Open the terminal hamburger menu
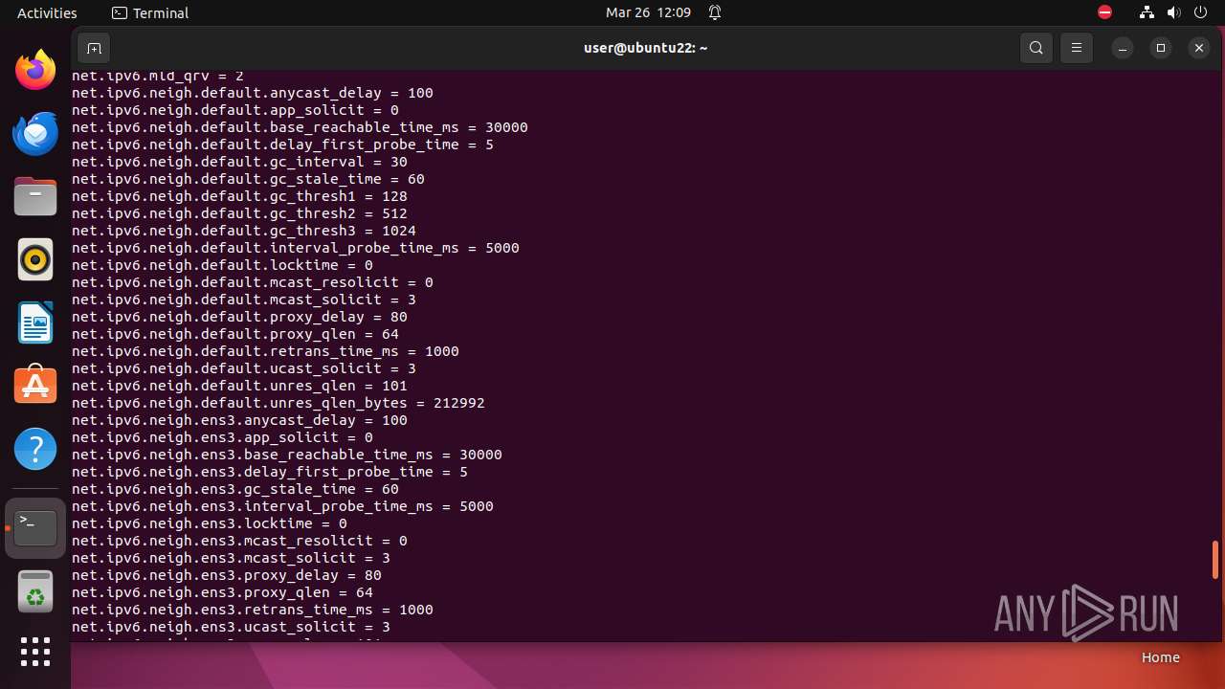The width and height of the screenshot is (1225, 689). tap(1077, 48)
